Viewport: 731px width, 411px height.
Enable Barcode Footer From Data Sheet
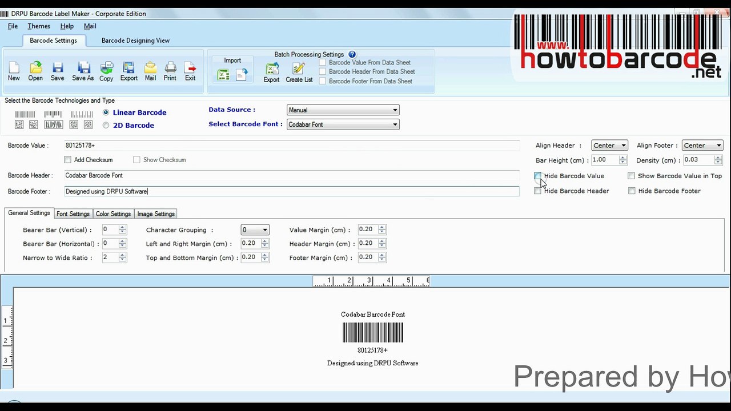[323, 81]
